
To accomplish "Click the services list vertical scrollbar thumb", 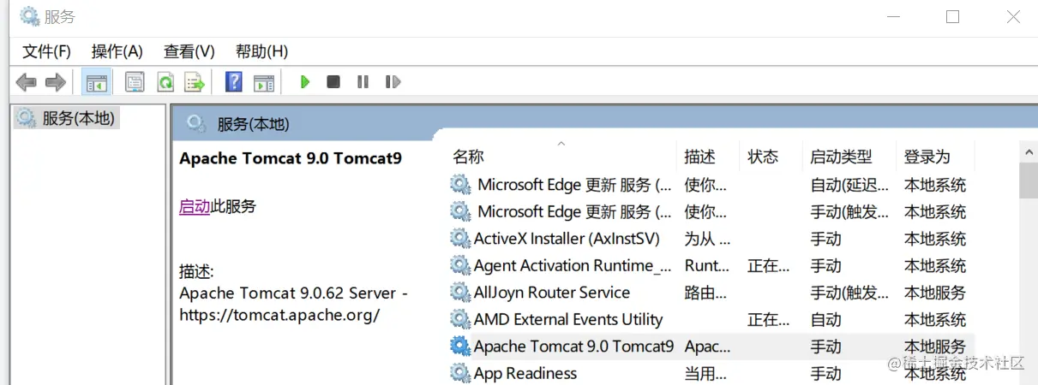I will 1029,180.
